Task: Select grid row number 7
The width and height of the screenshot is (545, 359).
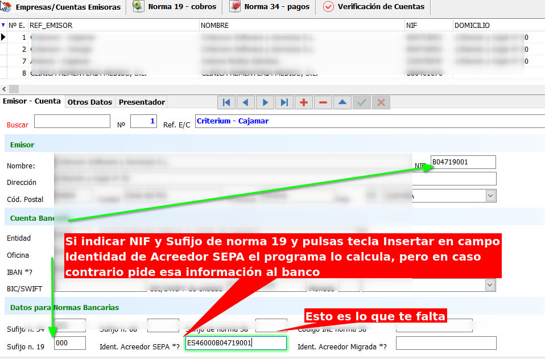Action: tap(272, 61)
